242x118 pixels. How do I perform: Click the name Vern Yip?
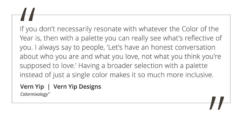pos(32,87)
